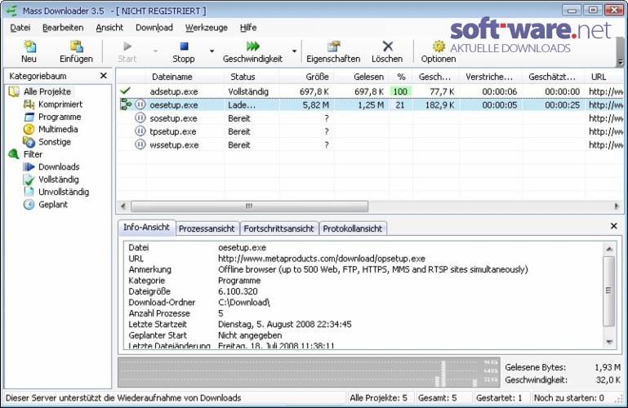The height and width of the screenshot is (408, 628).
Task: Click info panel vertical scrollbar thumb
Action: coord(609,290)
